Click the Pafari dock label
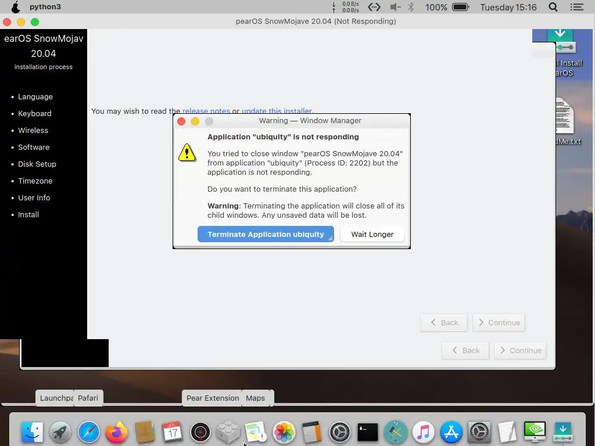The height and width of the screenshot is (446, 595). point(88,398)
